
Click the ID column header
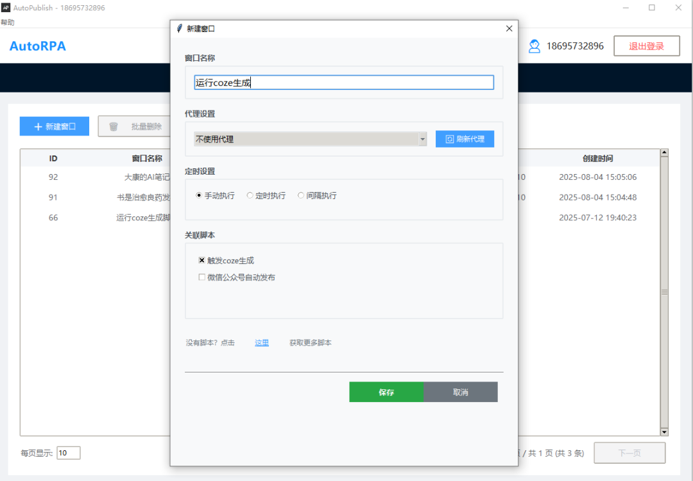[53, 159]
